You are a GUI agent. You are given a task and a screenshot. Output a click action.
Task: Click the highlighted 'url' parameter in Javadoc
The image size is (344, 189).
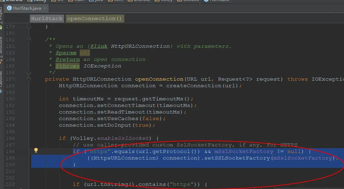pos(85,53)
